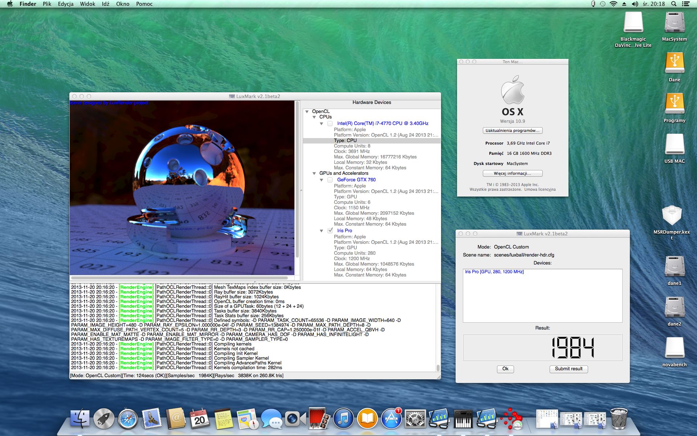Screen dimensions: 697x436
Task: Open Notification Center list icon
Action: click(686, 4)
